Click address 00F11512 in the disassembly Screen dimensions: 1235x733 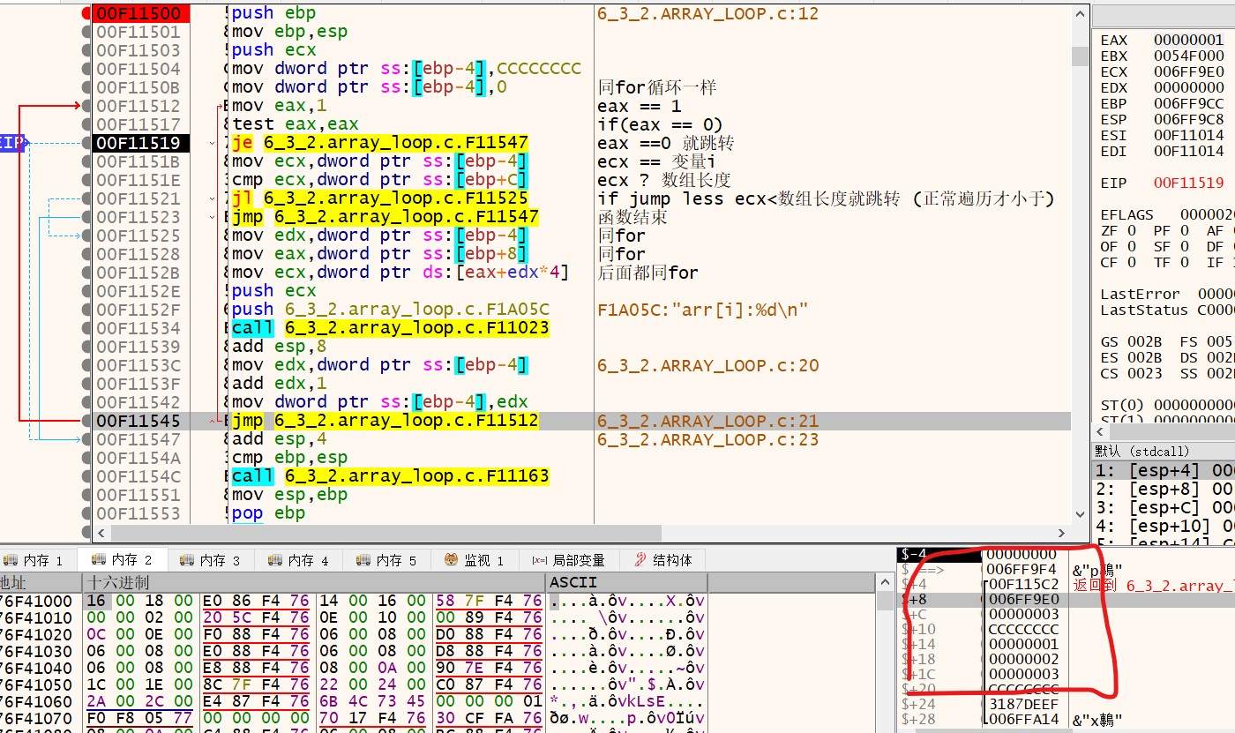(x=138, y=106)
